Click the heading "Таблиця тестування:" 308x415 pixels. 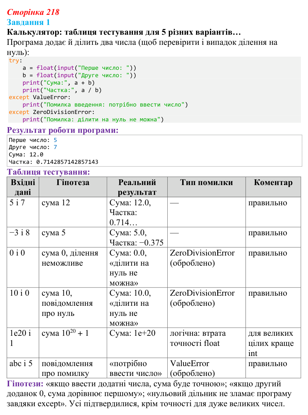tap(49, 172)
